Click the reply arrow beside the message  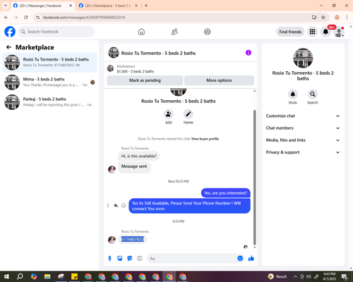(116, 206)
